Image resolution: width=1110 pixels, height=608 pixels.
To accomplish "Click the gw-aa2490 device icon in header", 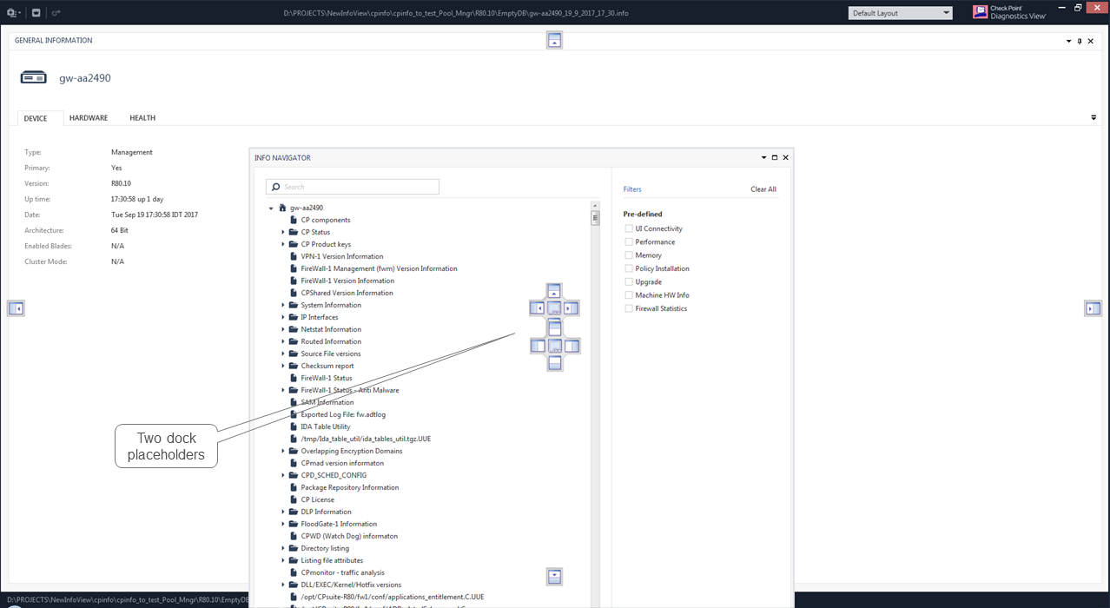I will [34, 78].
